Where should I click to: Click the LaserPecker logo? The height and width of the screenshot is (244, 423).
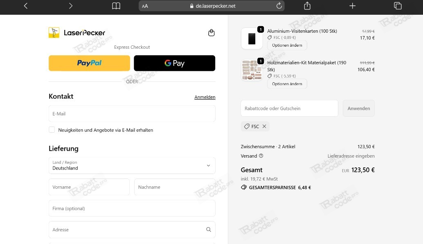77,33
